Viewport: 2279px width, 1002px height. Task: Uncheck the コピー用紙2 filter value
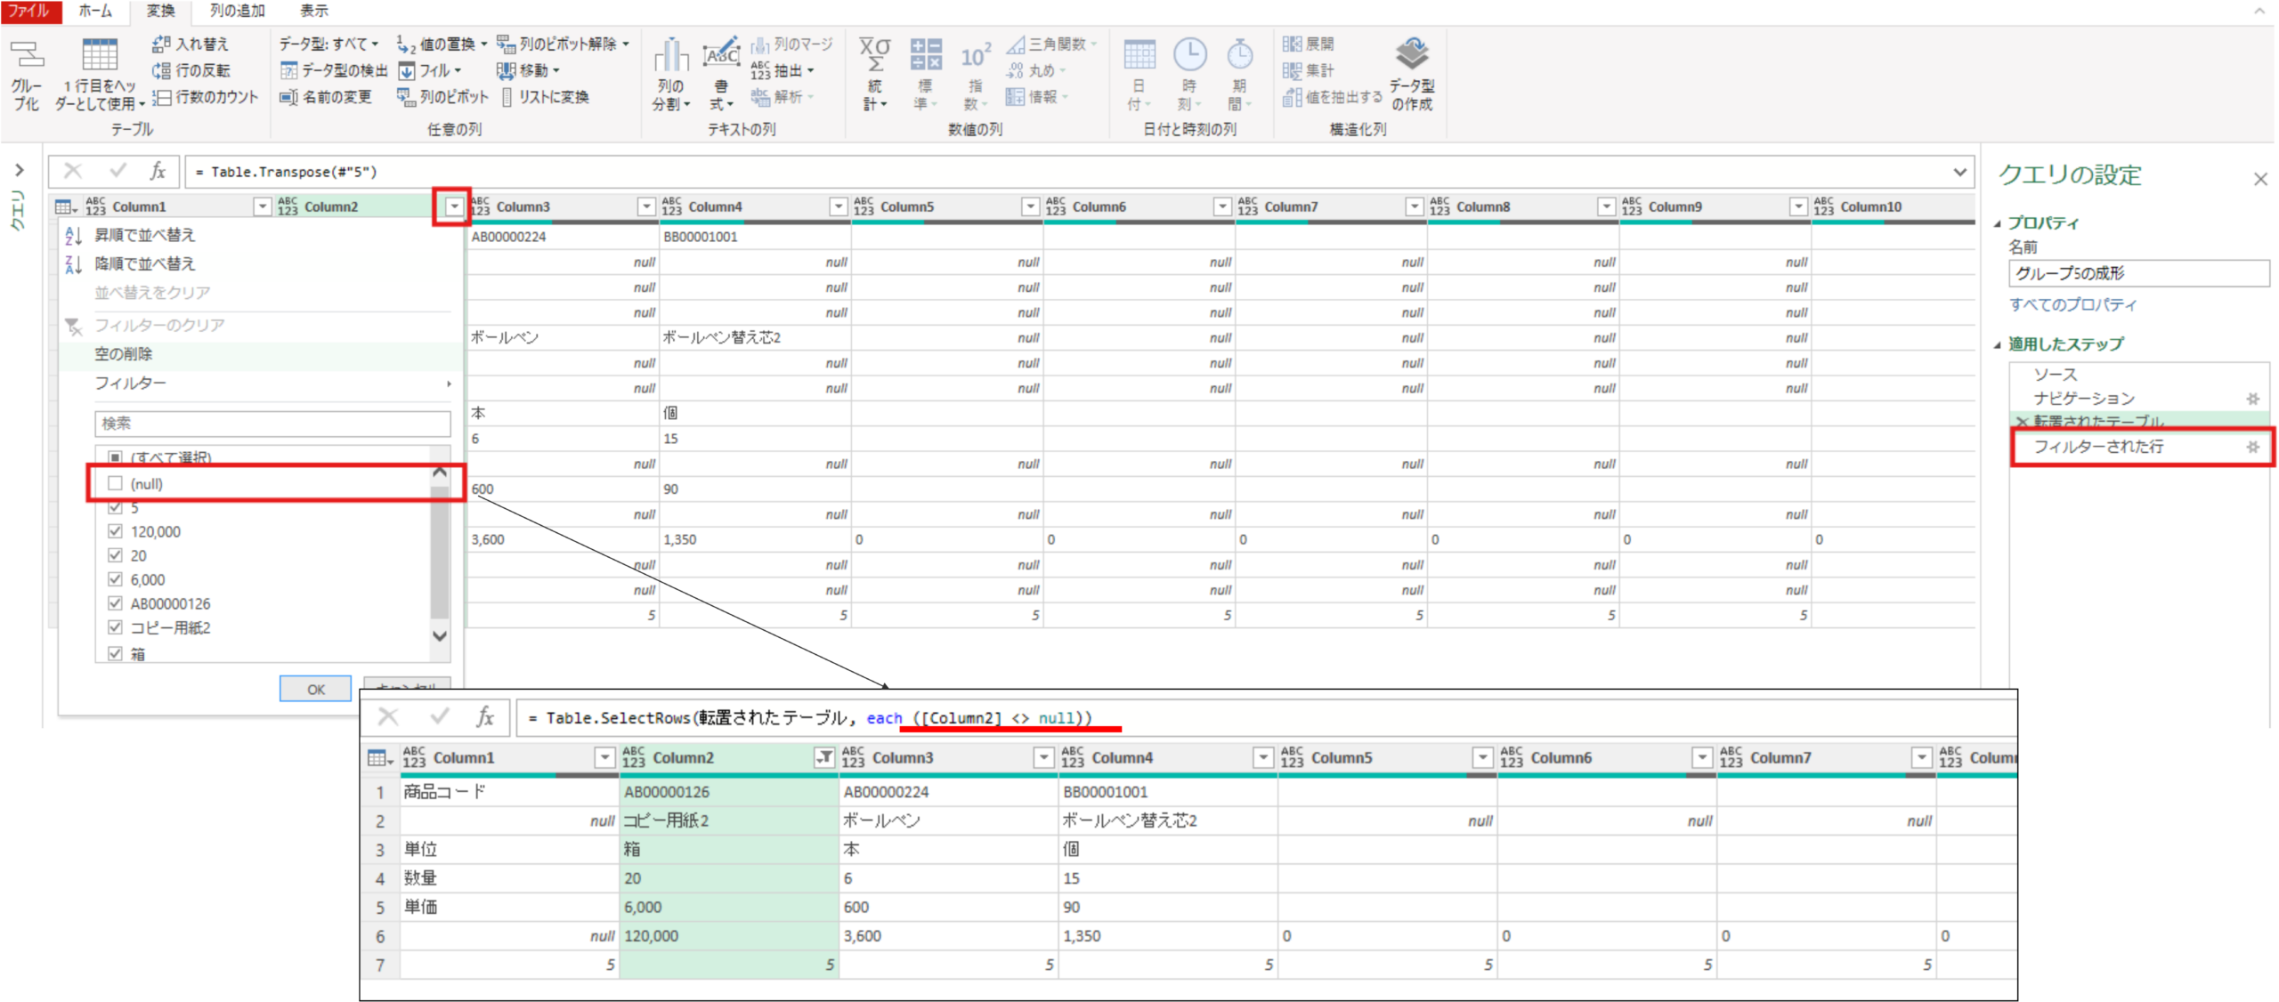click(x=115, y=627)
